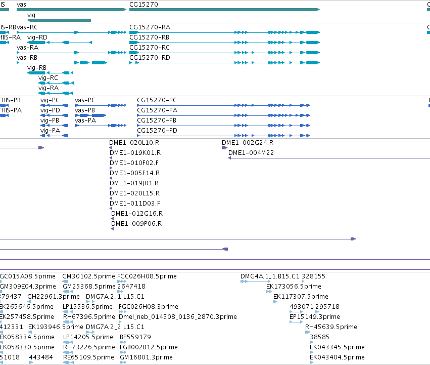The image size is (430, 365).
Task: Click the CG15270-PA protein label
Action: [x=157, y=110]
